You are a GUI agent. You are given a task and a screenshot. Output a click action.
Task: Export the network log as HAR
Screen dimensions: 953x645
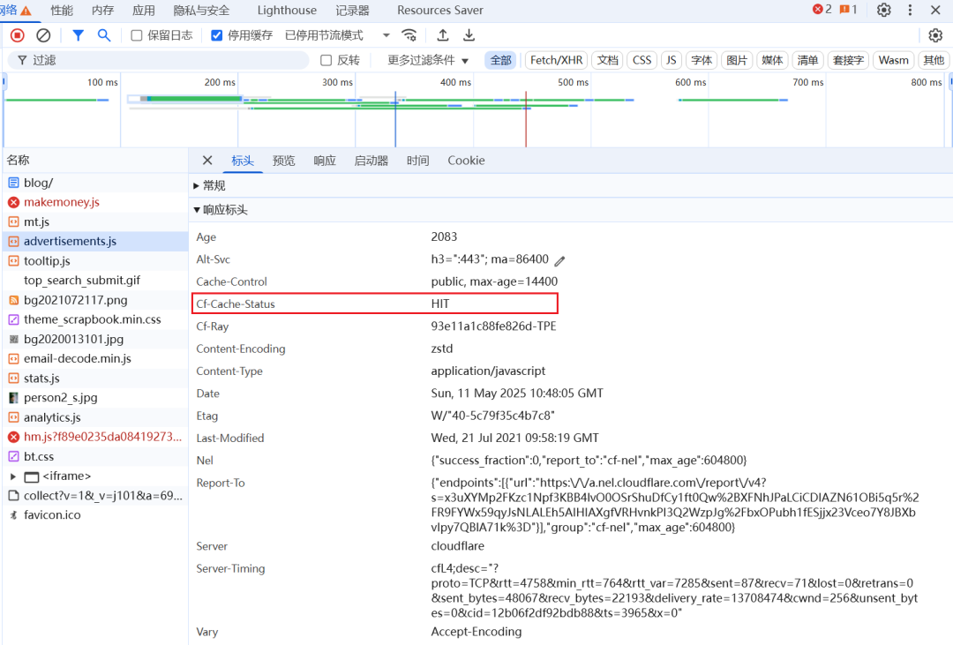pyautogui.click(x=469, y=34)
